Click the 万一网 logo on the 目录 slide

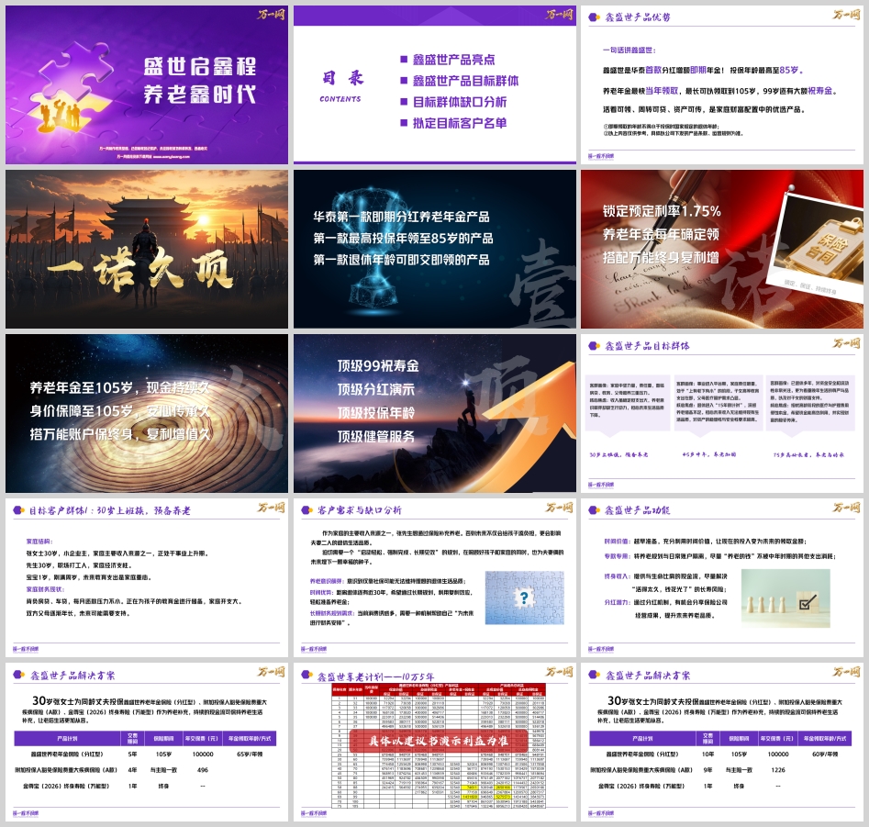pos(560,15)
